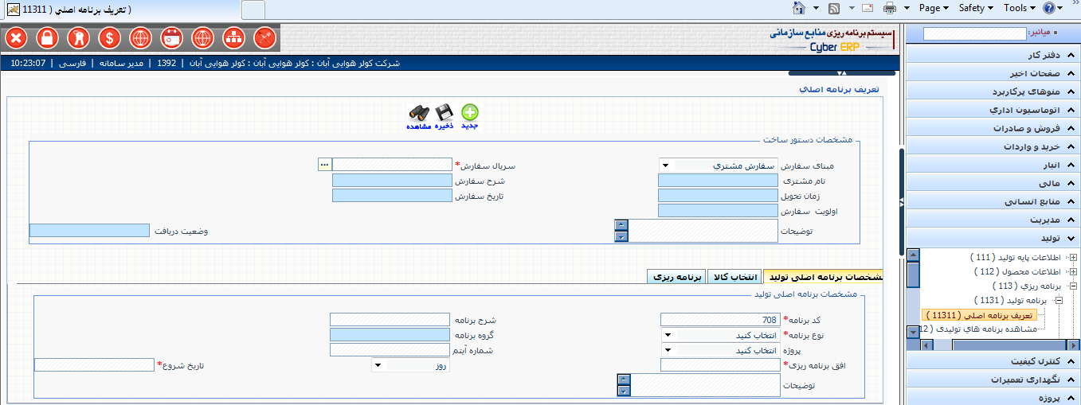
Task: Open the فروش و صادرات sidebar section
Action: (993, 127)
